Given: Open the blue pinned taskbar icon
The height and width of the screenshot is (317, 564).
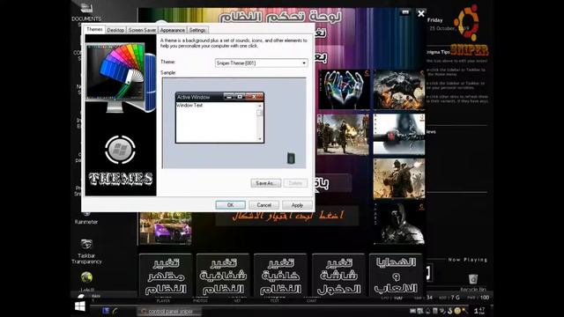Looking at the screenshot, I should pyautogui.click(x=106, y=311).
